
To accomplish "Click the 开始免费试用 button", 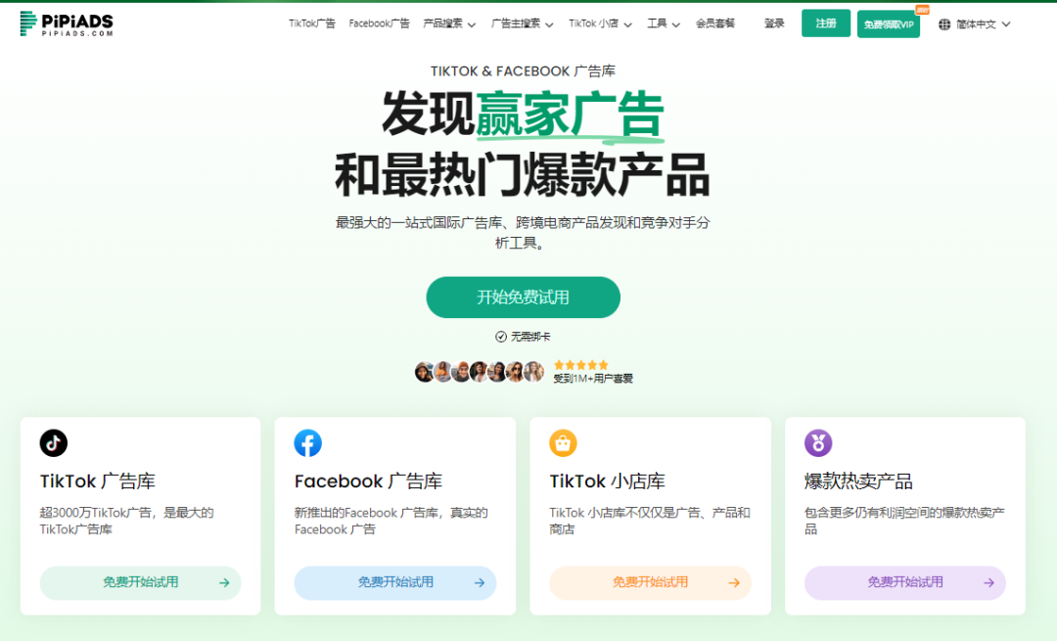I will coord(523,298).
